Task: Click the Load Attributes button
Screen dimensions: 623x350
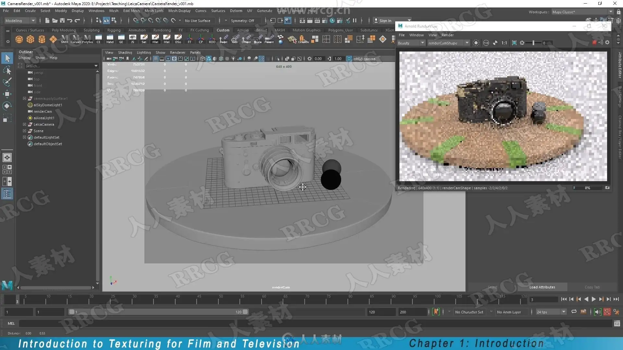Action: tap(542, 287)
